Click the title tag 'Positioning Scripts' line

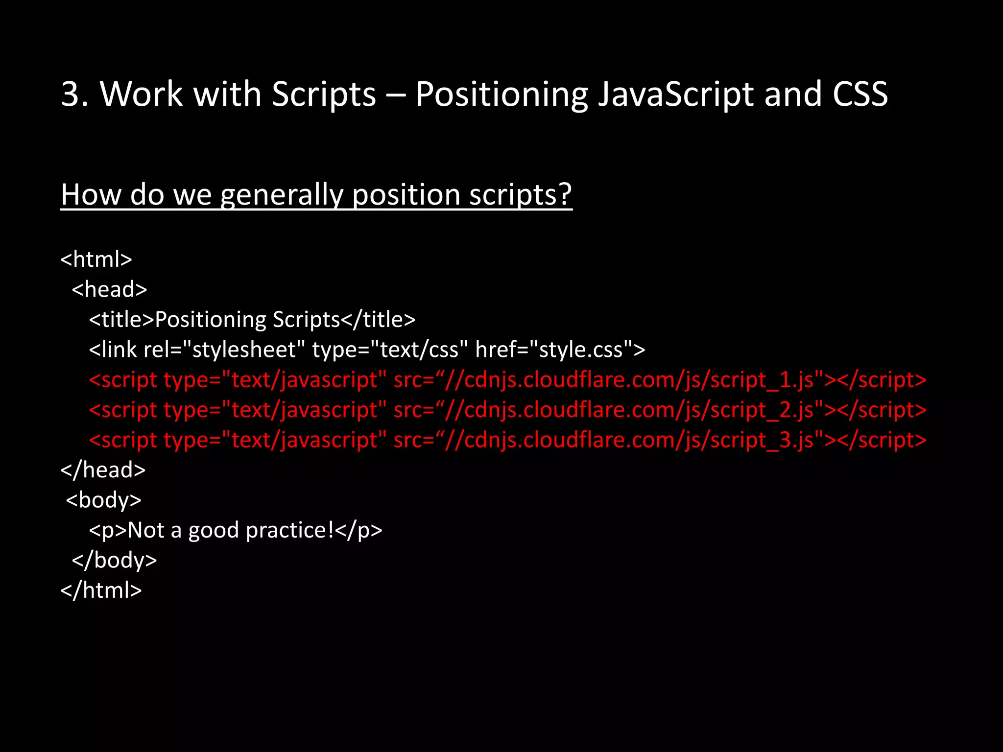click(252, 319)
